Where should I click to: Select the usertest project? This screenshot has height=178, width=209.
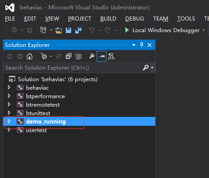click(x=36, y=130)
